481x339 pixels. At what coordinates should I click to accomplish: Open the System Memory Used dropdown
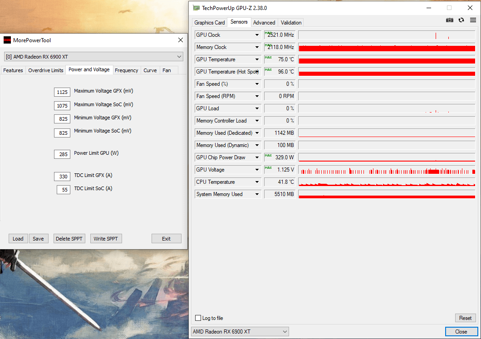pos(257,195)
